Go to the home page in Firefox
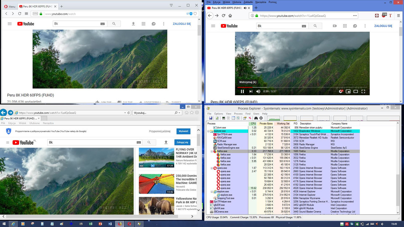 coord(230,15)
